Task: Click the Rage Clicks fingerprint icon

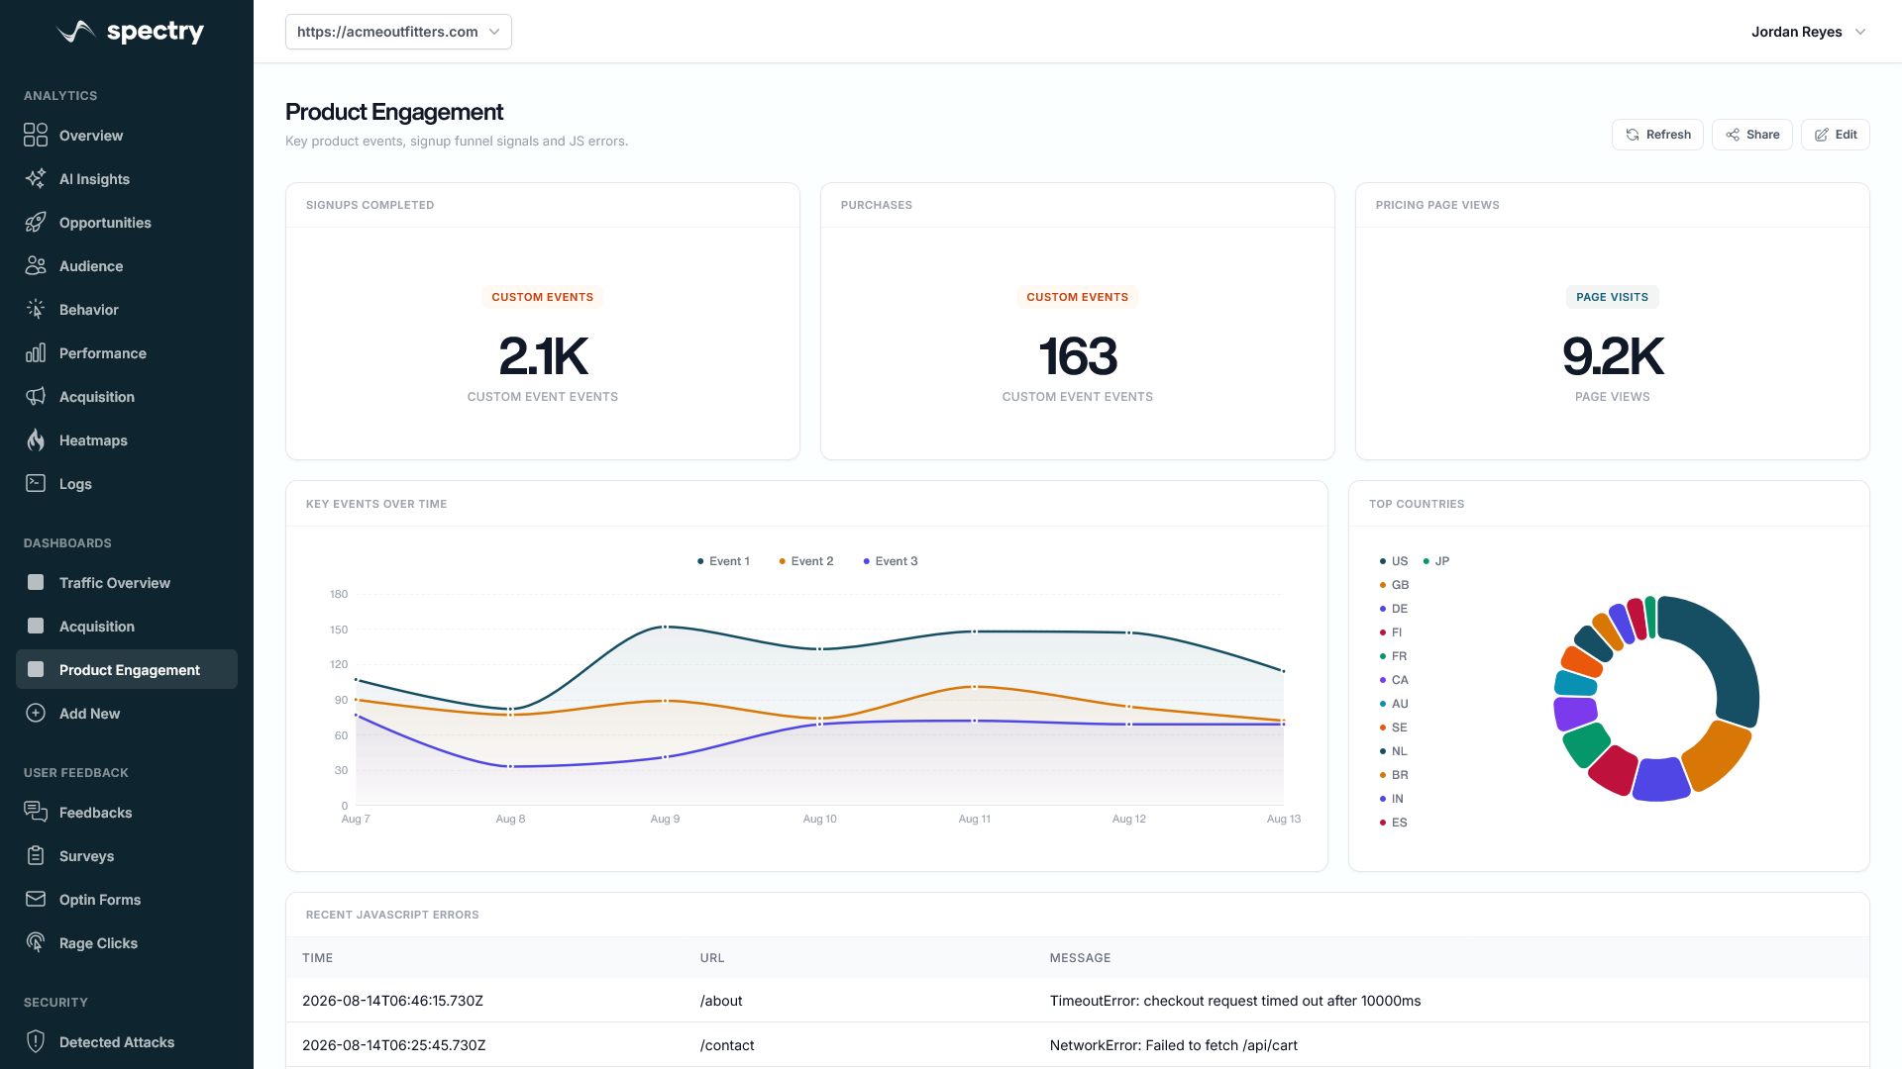Action: pos(36,943)
